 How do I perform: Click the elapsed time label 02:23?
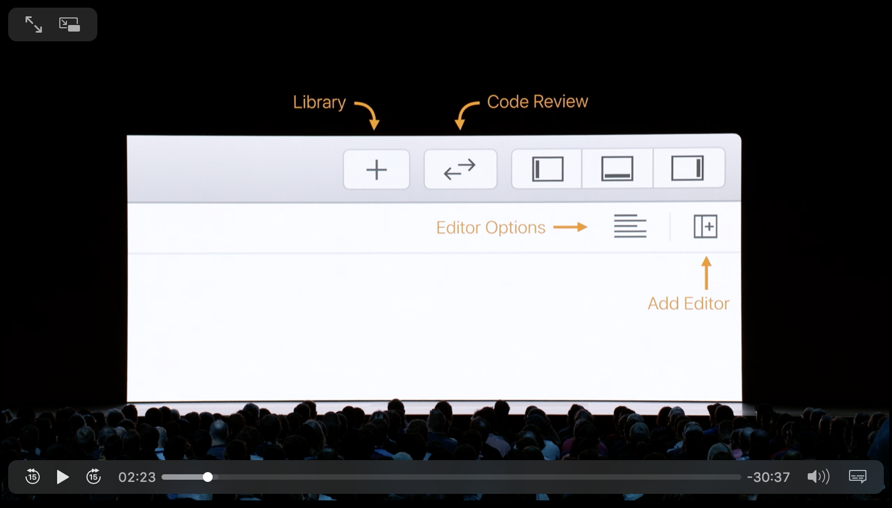(x=137, y=477)
